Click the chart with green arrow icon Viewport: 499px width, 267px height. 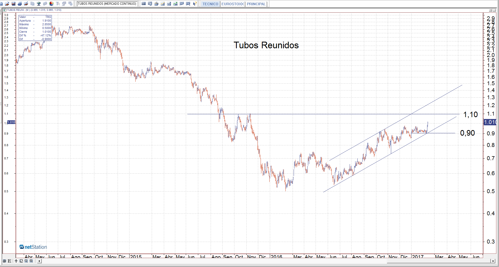point(175,4)
